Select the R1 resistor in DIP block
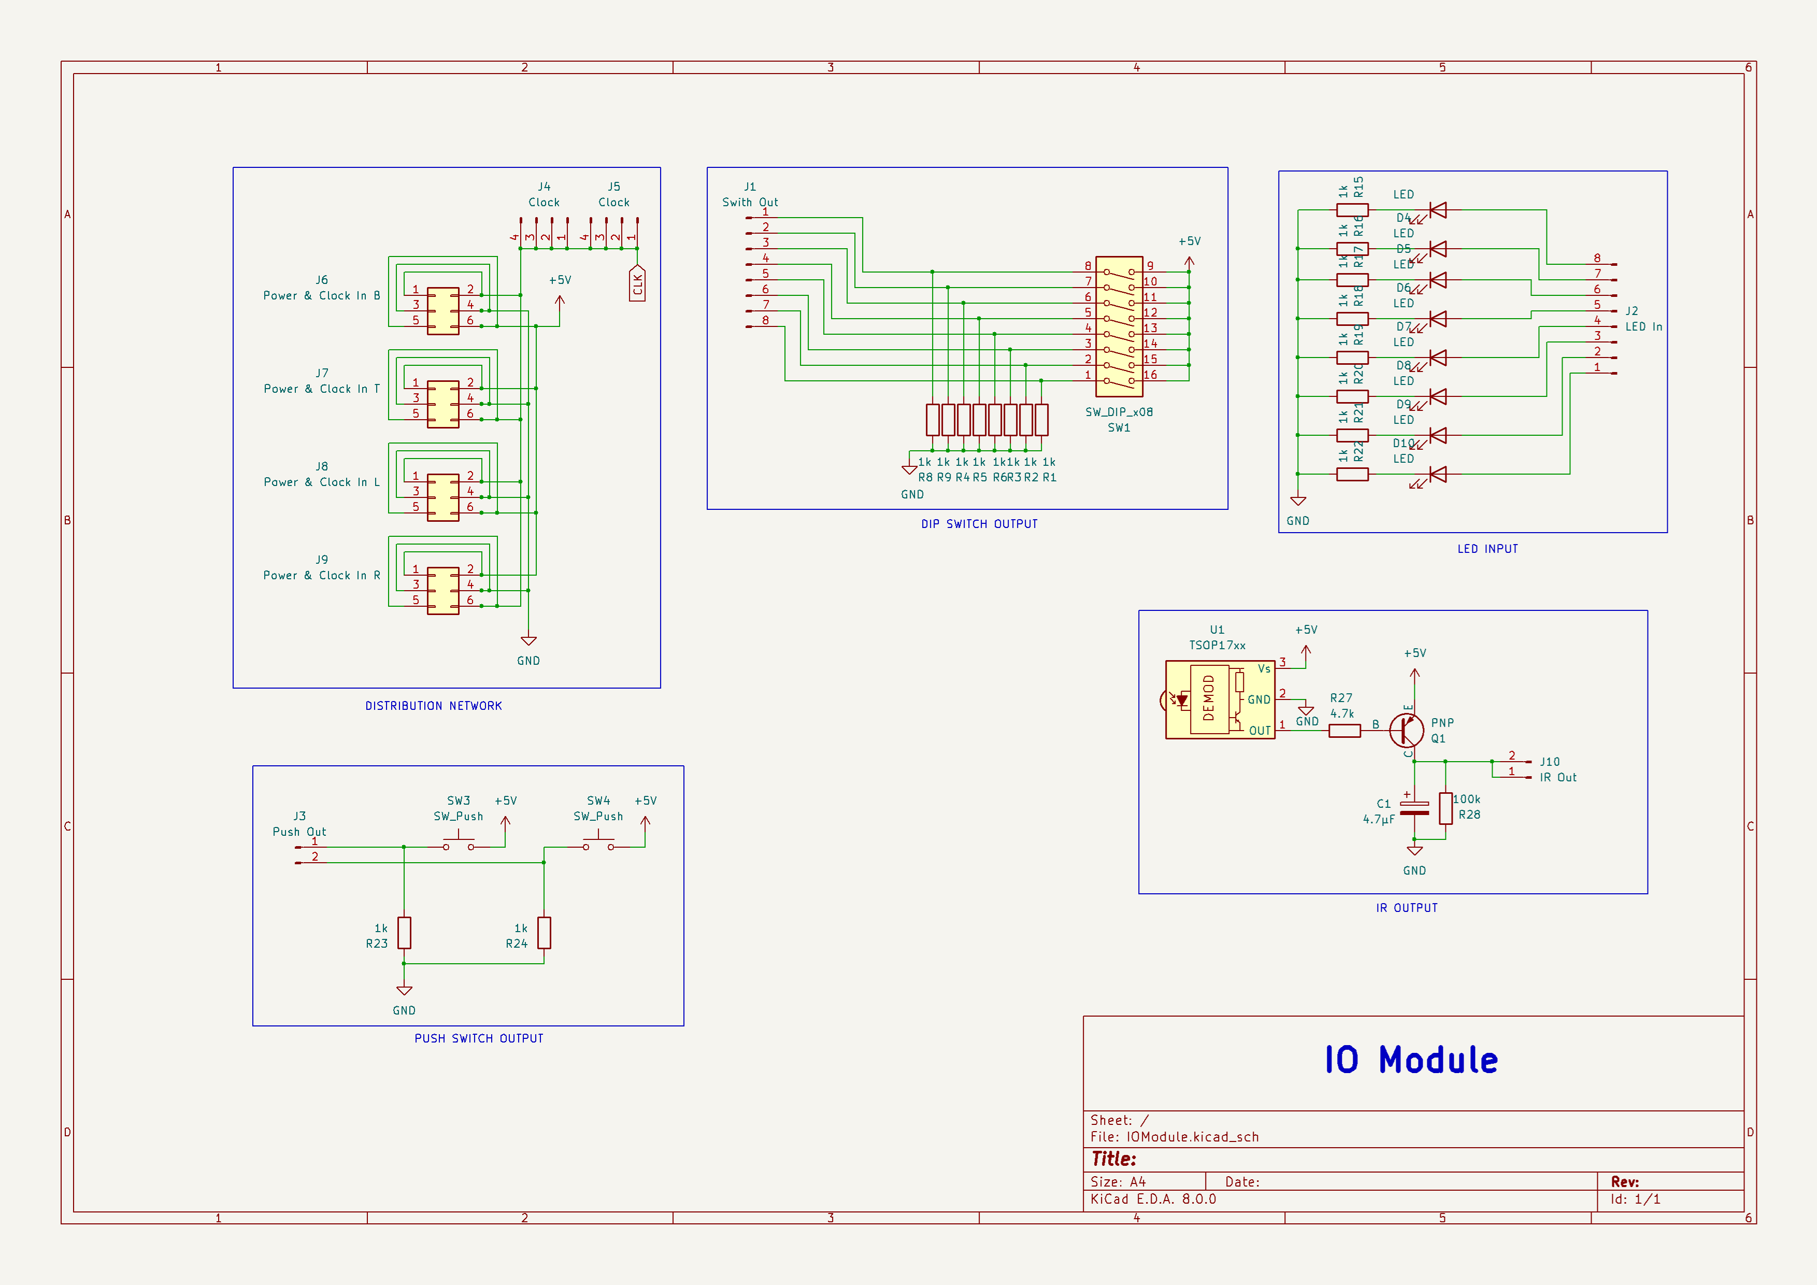The height and width of the screenshot is (1285, 1817). pos(1041,419)
